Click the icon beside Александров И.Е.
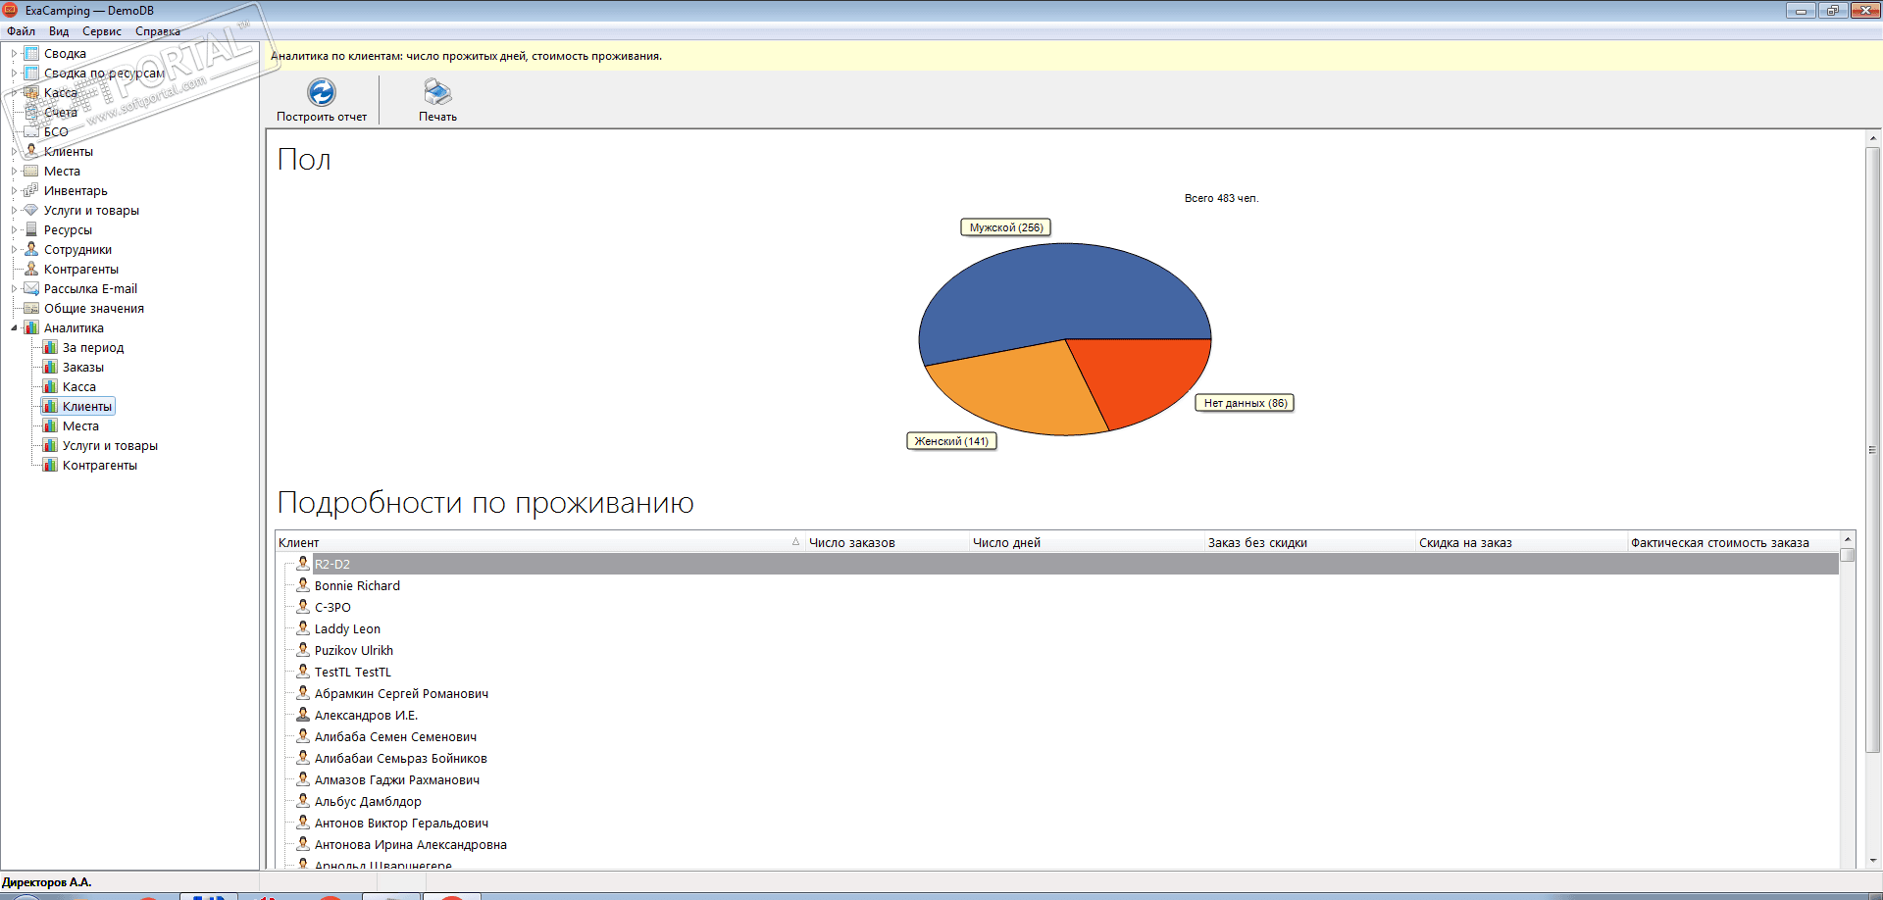This screenshot has height=900, width=1883. pos(303,715)
